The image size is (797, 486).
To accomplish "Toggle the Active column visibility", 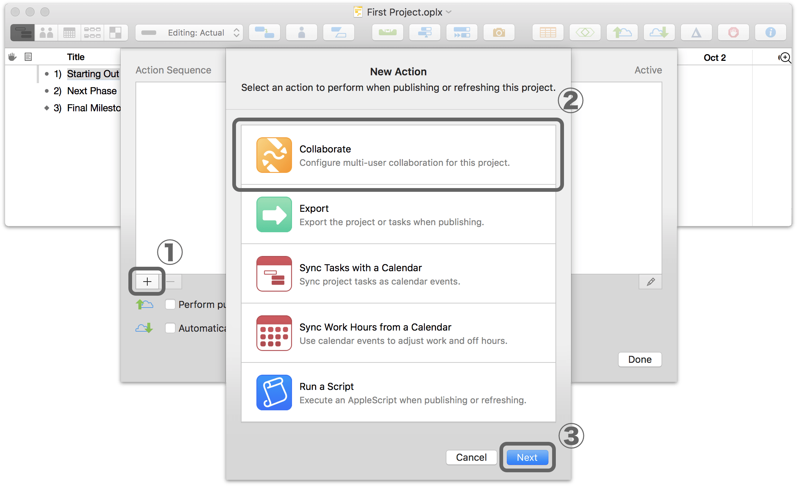I will 647,69.
